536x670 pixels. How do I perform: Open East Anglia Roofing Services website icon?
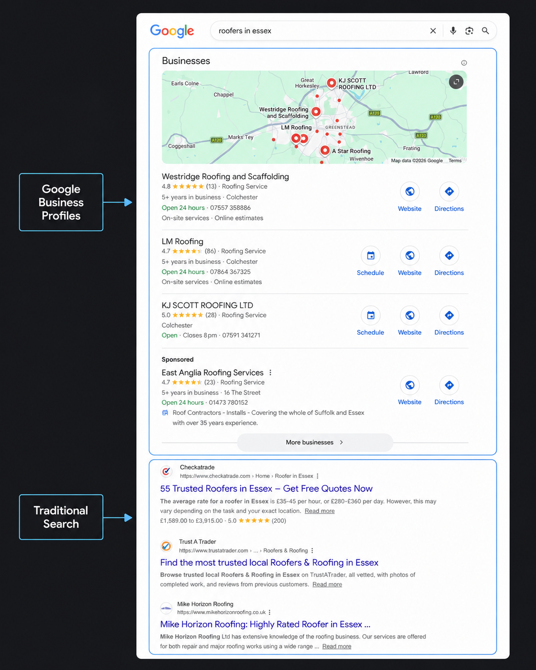[410, 385]
